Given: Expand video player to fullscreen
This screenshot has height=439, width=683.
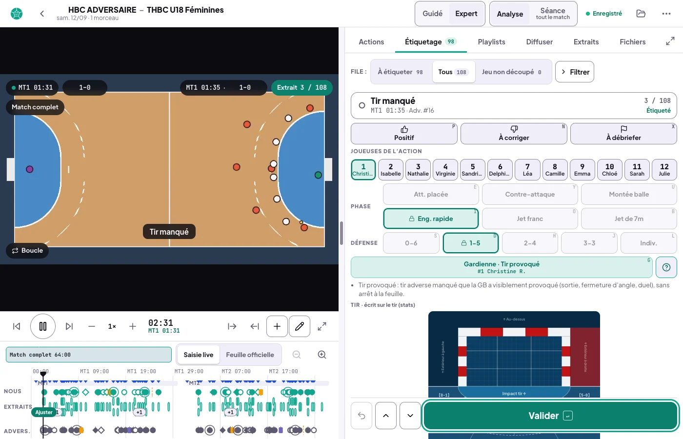Looking at the screenshot, I should coord(322,326).
